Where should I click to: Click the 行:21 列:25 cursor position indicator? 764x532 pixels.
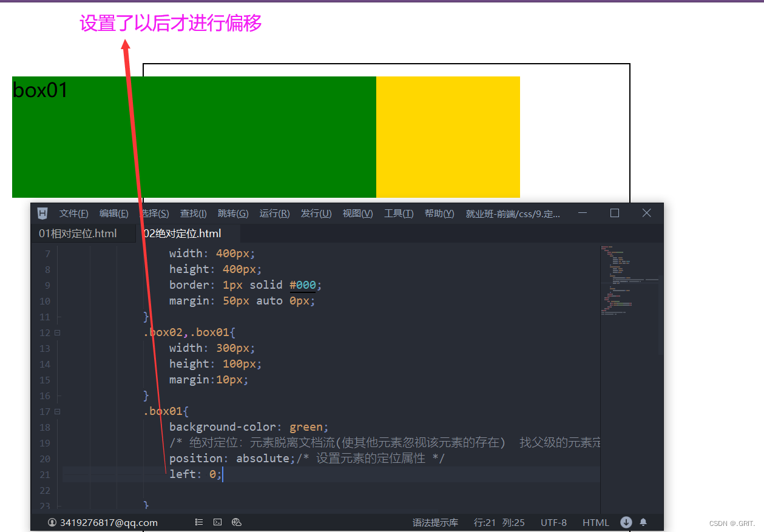coord(499,522)
